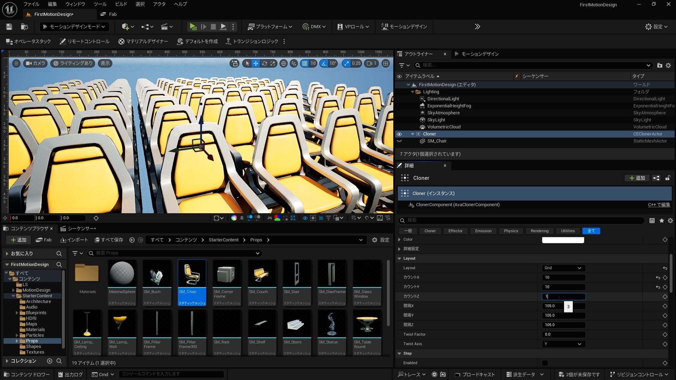Expand the Blueprints folder in content tree
Screen dimensions: 676x380
tap(17, 313)
